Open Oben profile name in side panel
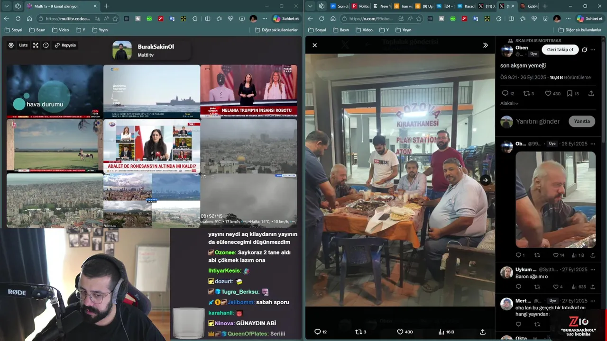The image size is (607, 341). (x=522, y=48)
